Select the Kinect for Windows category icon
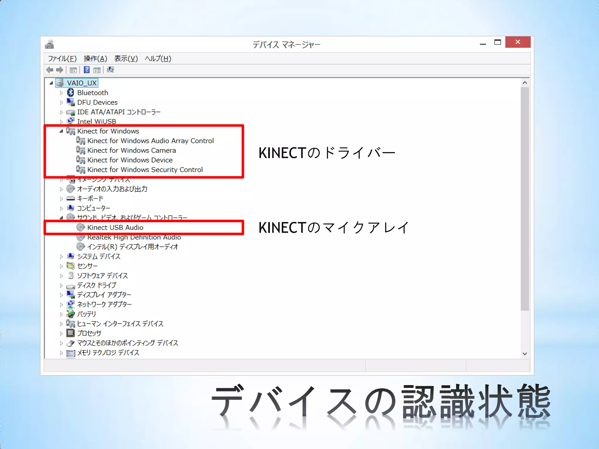This screenshot has width=599, height=449. 70,131
